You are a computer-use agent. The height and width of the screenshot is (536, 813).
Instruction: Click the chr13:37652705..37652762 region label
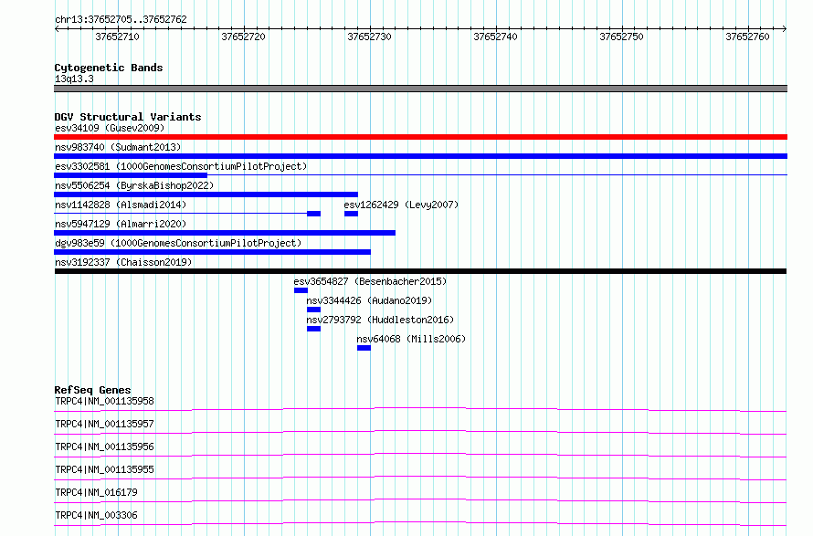click(121, 19)
